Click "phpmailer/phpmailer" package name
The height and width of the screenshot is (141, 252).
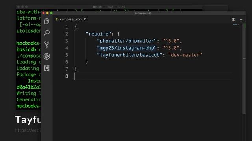click(x=127, y=41)
